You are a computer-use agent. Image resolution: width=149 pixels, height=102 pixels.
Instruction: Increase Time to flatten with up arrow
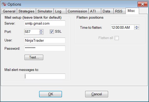tap(136, 26)
